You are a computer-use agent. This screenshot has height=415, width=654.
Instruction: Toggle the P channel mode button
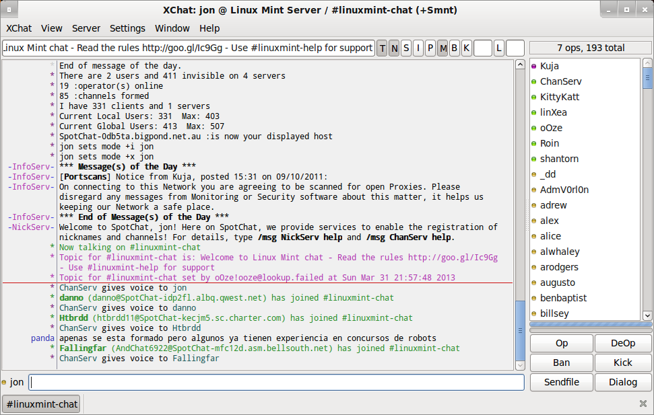pyautogui.click(x=430, y=48)
